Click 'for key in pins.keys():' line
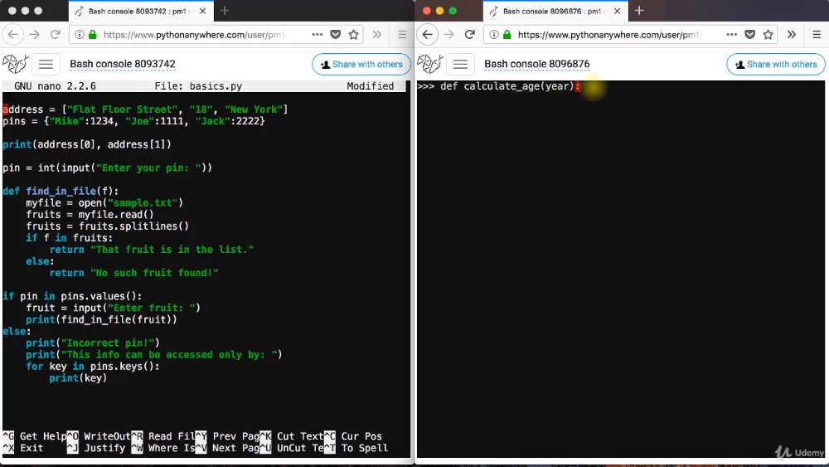The image size is (829, 467). point(93,366)
